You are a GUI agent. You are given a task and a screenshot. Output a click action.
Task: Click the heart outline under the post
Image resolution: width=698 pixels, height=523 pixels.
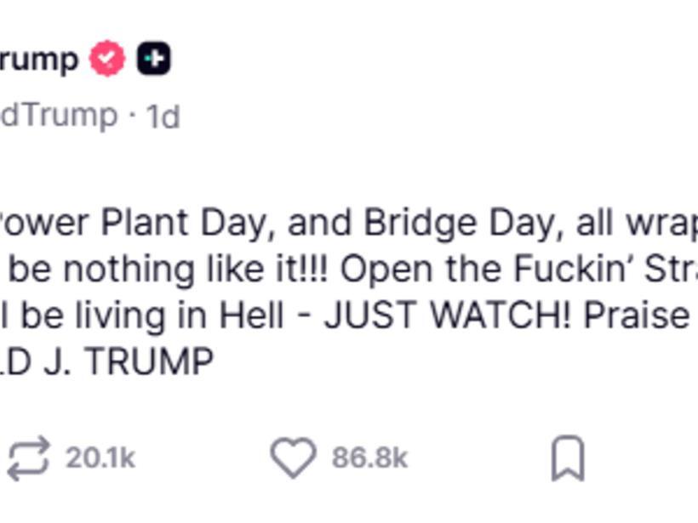(294, 457)
